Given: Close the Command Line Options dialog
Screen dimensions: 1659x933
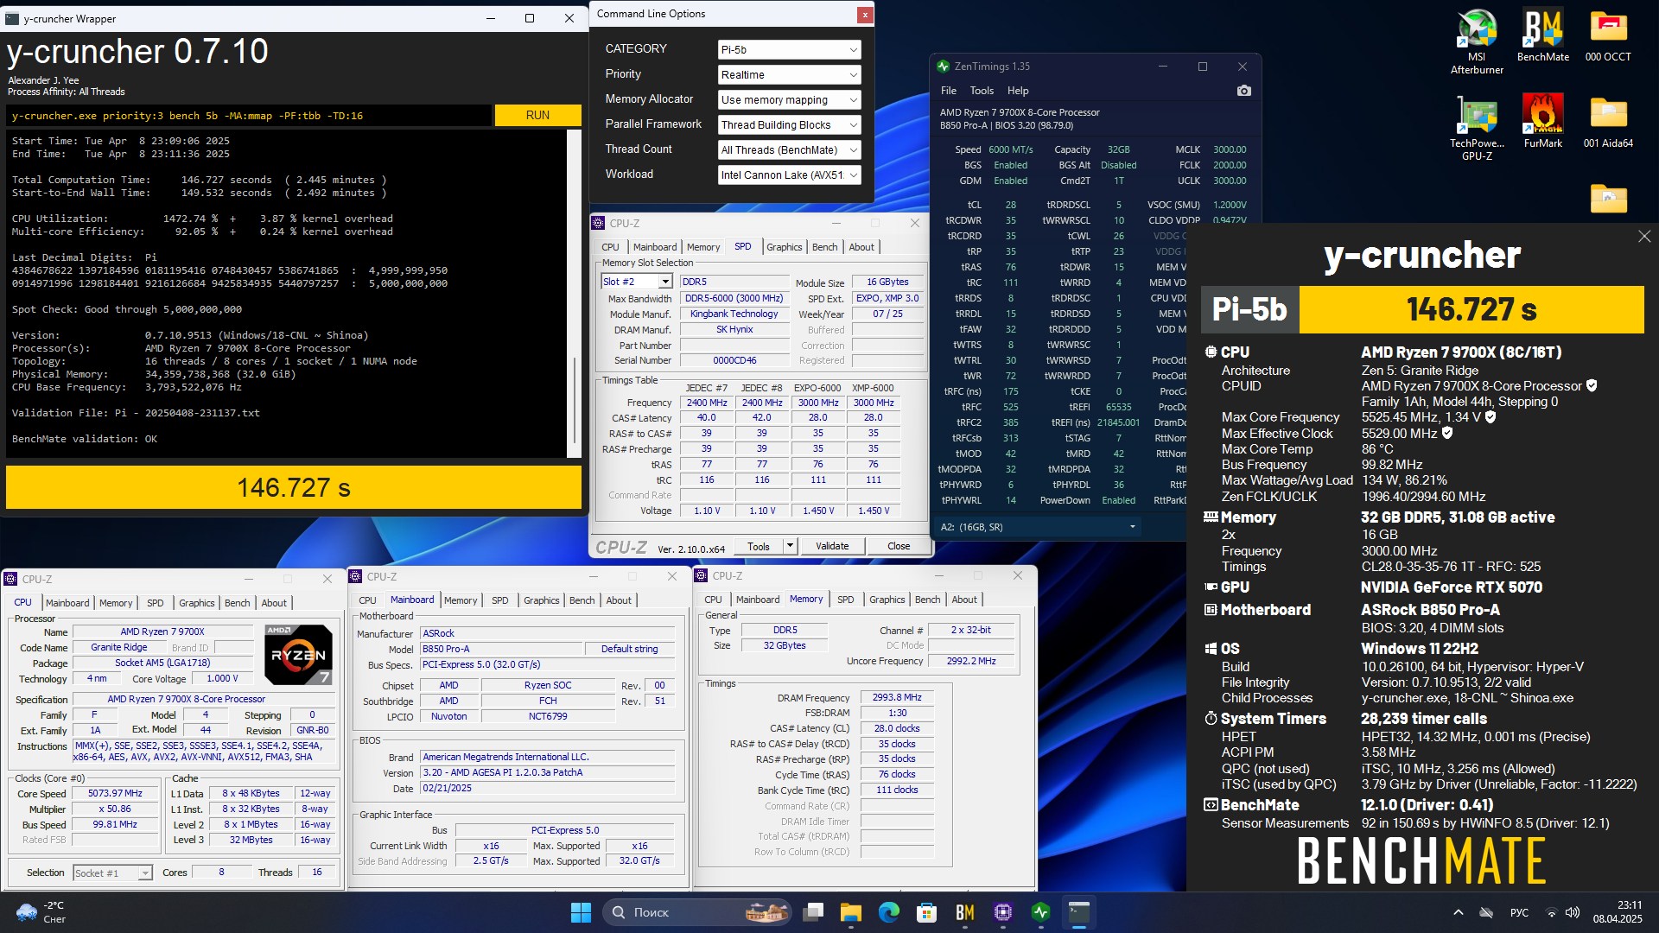Looking at the screenshot, I should pyautogui.click(x=864, y=14).
